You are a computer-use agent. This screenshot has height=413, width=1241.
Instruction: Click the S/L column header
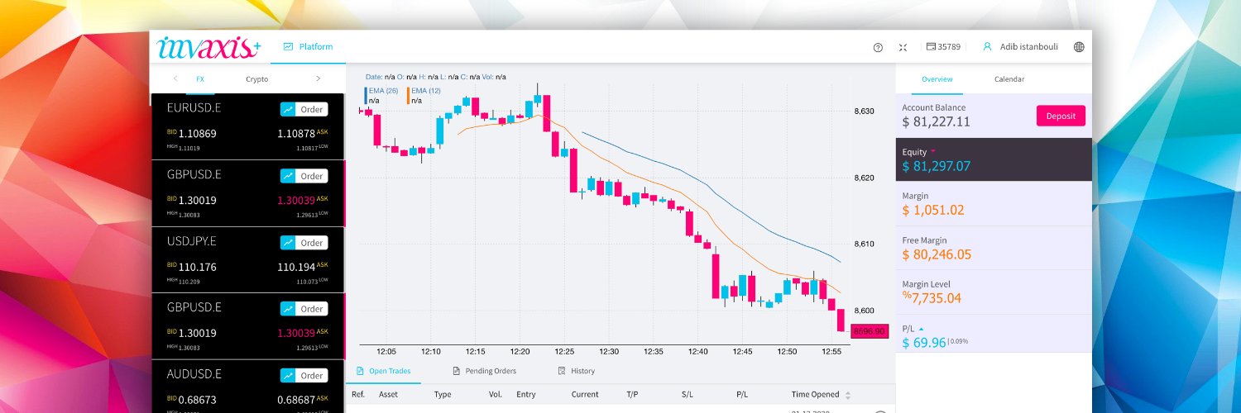688,395
